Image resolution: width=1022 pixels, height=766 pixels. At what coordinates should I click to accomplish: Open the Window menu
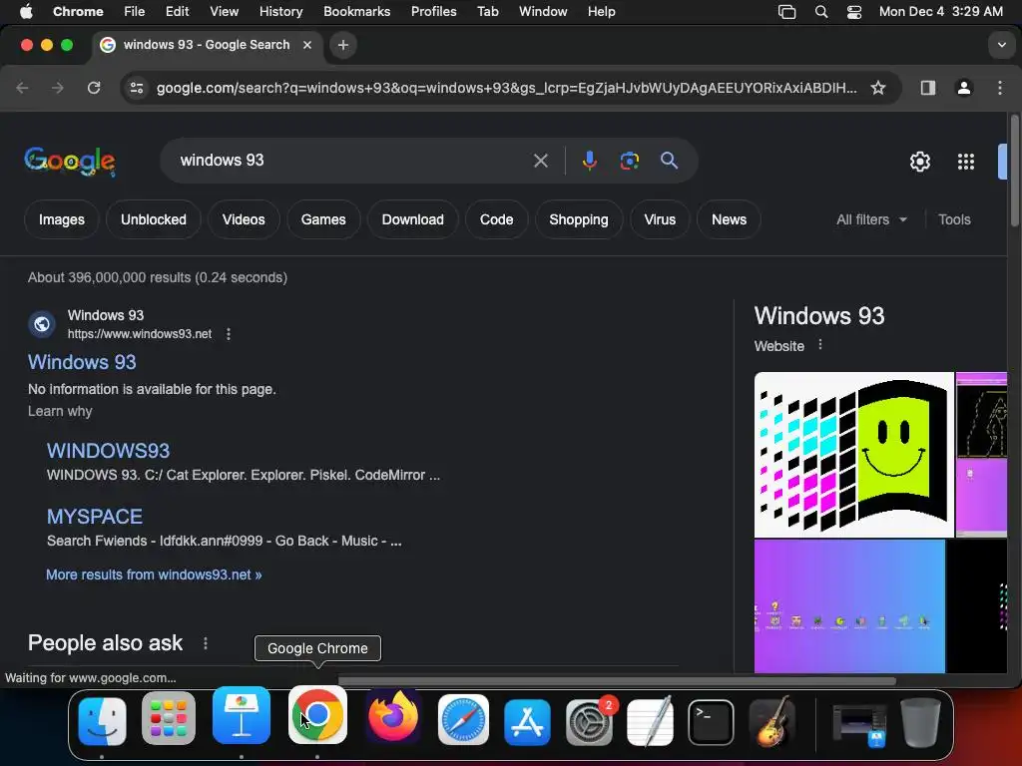coord(543,12)
